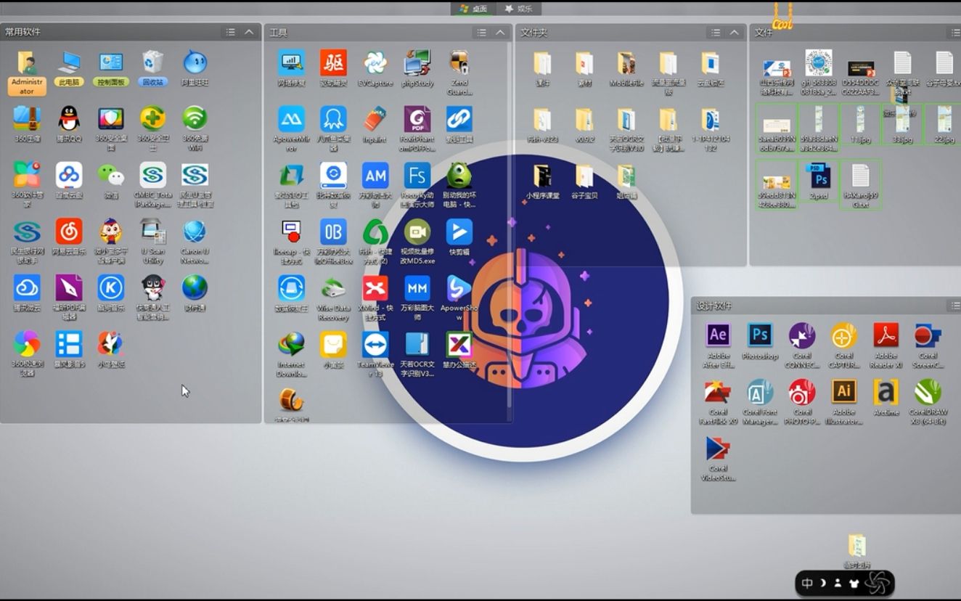
Task: Open the Control Panel icon
Action: [x=111, y=62]
